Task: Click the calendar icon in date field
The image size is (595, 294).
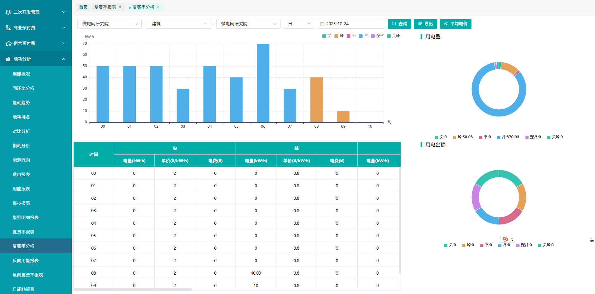Action: coord(322,24)
